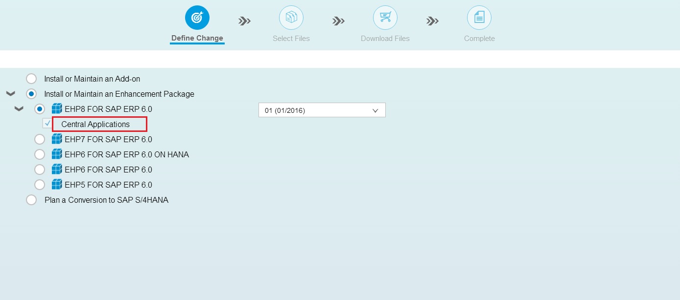
Task: Select the Install or Maintain an Add-on radio button
Action: [31, 79]
